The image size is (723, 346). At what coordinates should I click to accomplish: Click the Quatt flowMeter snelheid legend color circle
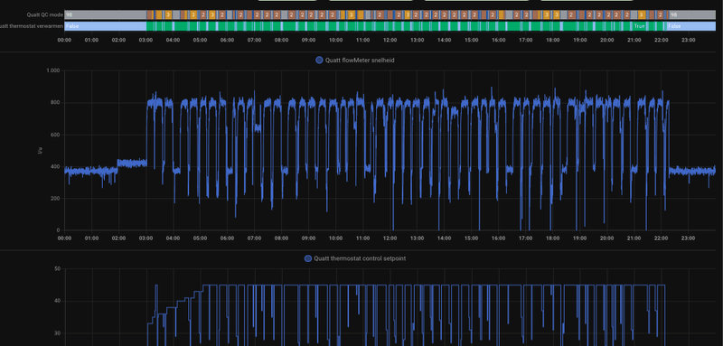click(x=319, y=60)
